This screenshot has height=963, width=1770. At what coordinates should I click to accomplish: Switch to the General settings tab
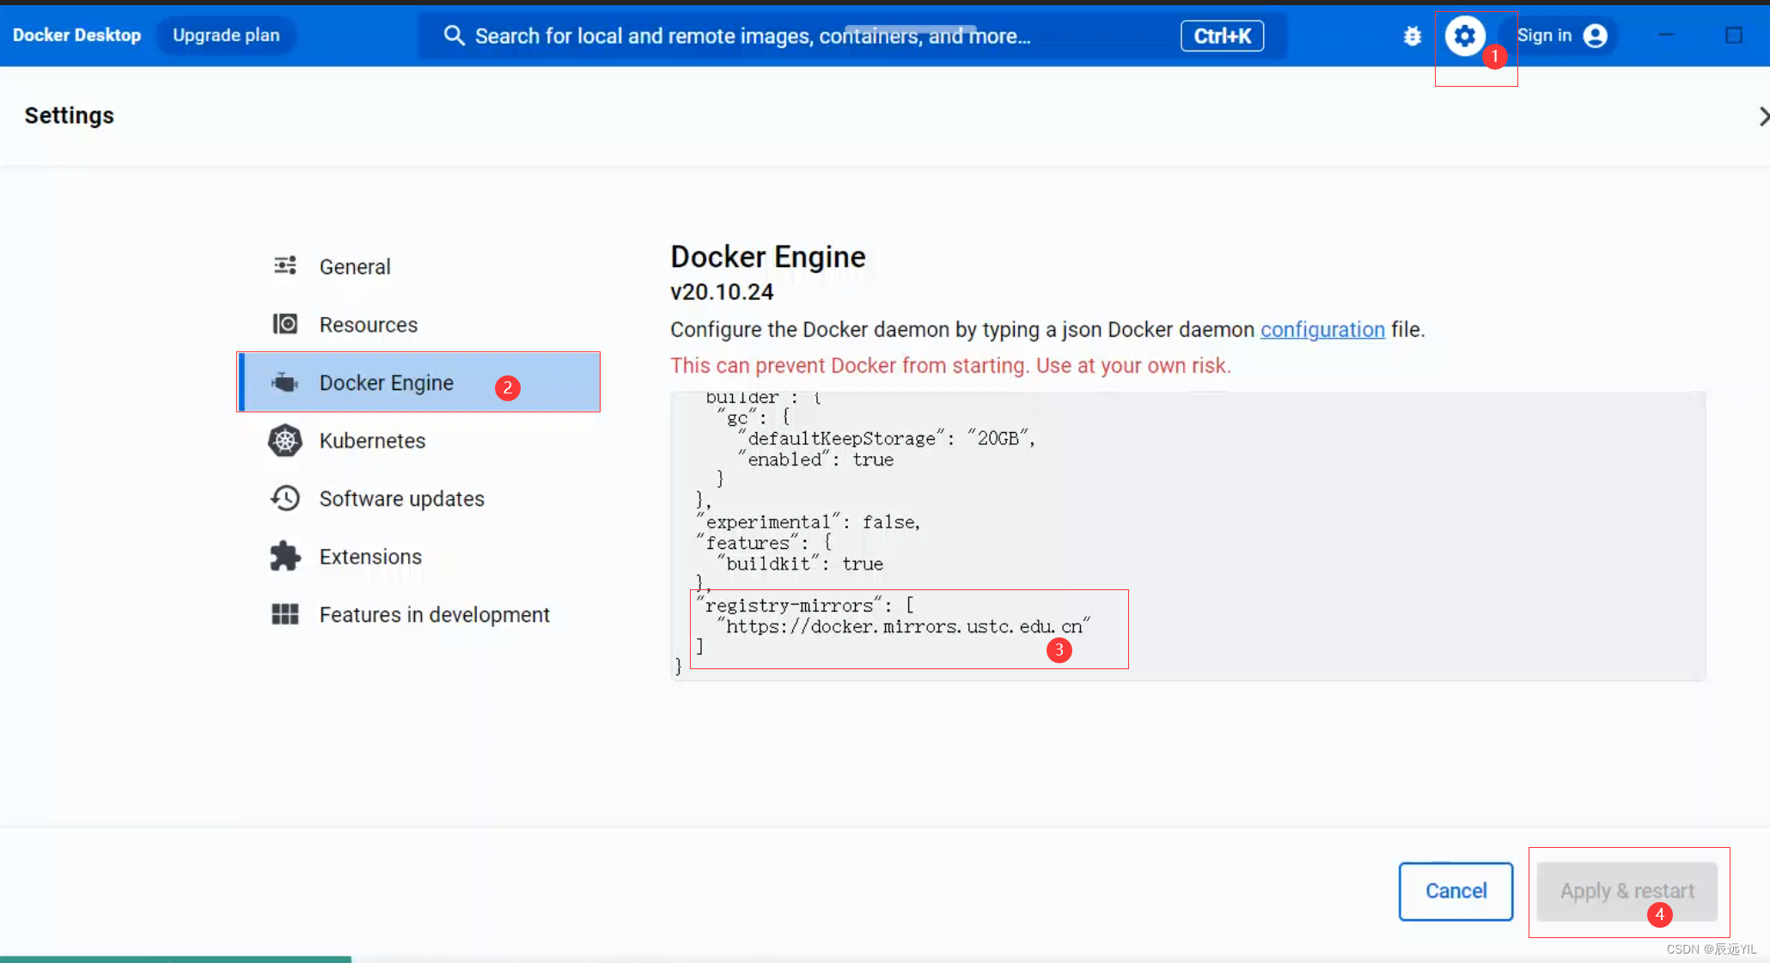(354, 265)
